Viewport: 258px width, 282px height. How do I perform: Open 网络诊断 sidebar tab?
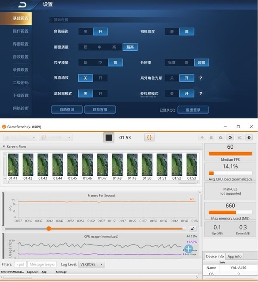(21, 108)
